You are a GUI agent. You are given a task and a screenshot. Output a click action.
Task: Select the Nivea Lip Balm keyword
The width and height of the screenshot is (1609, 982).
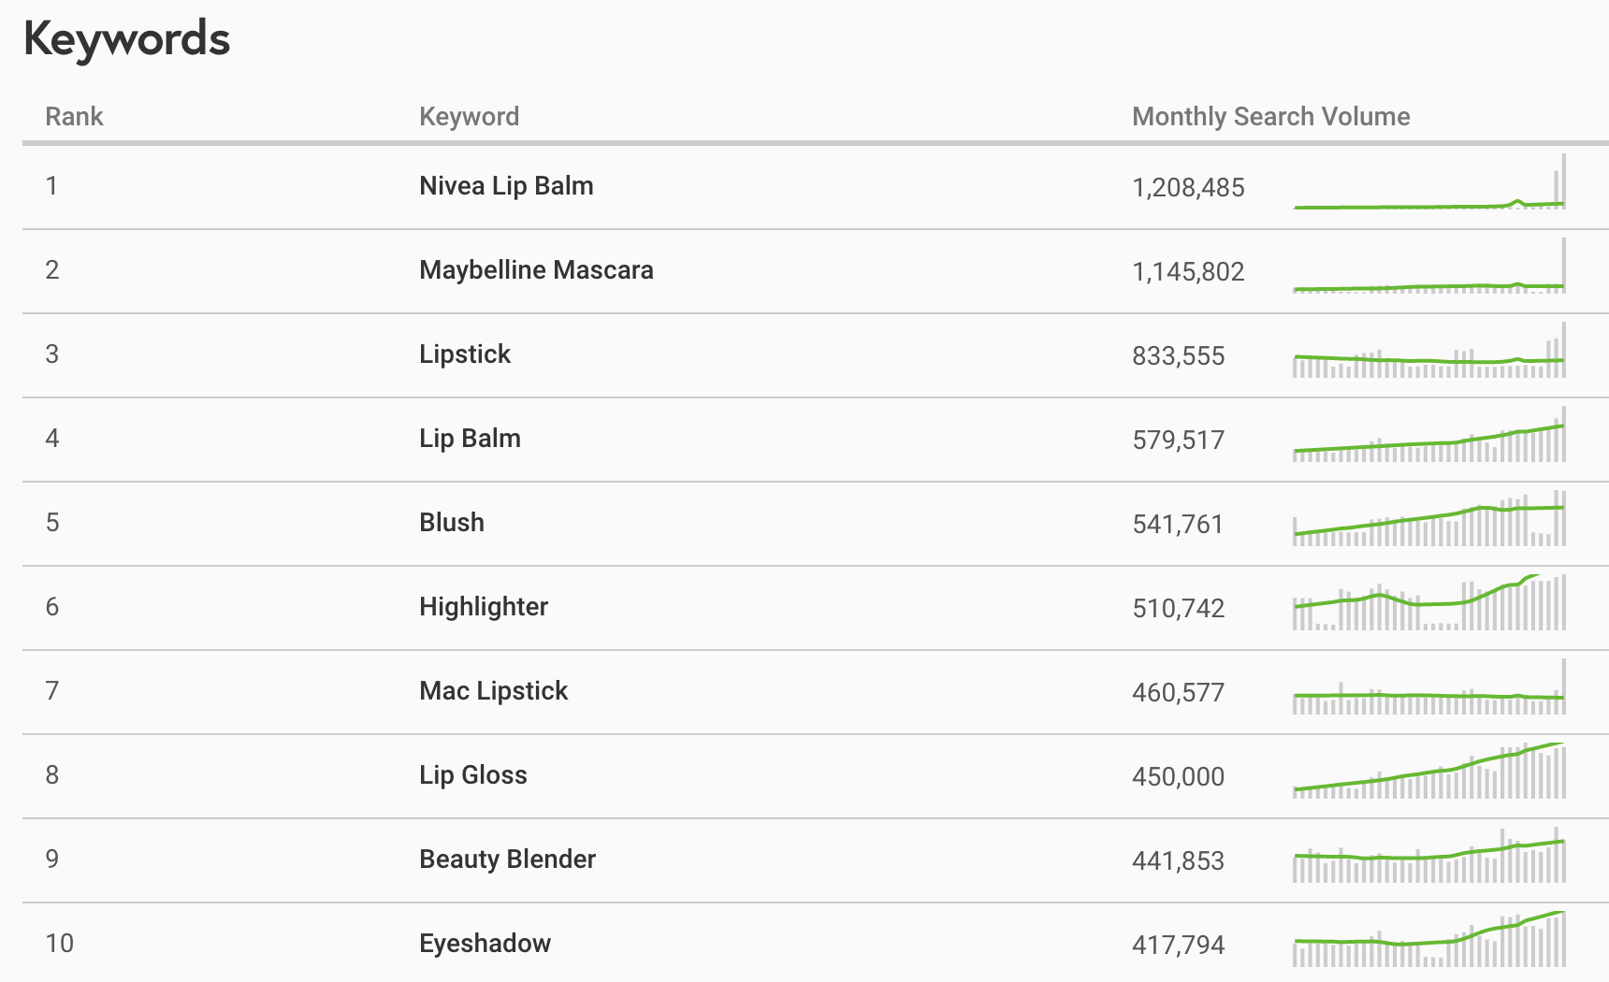tap(506, 186)
